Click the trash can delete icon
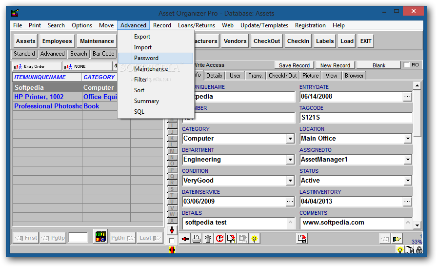437x267 pixels. tap(208, 239)
